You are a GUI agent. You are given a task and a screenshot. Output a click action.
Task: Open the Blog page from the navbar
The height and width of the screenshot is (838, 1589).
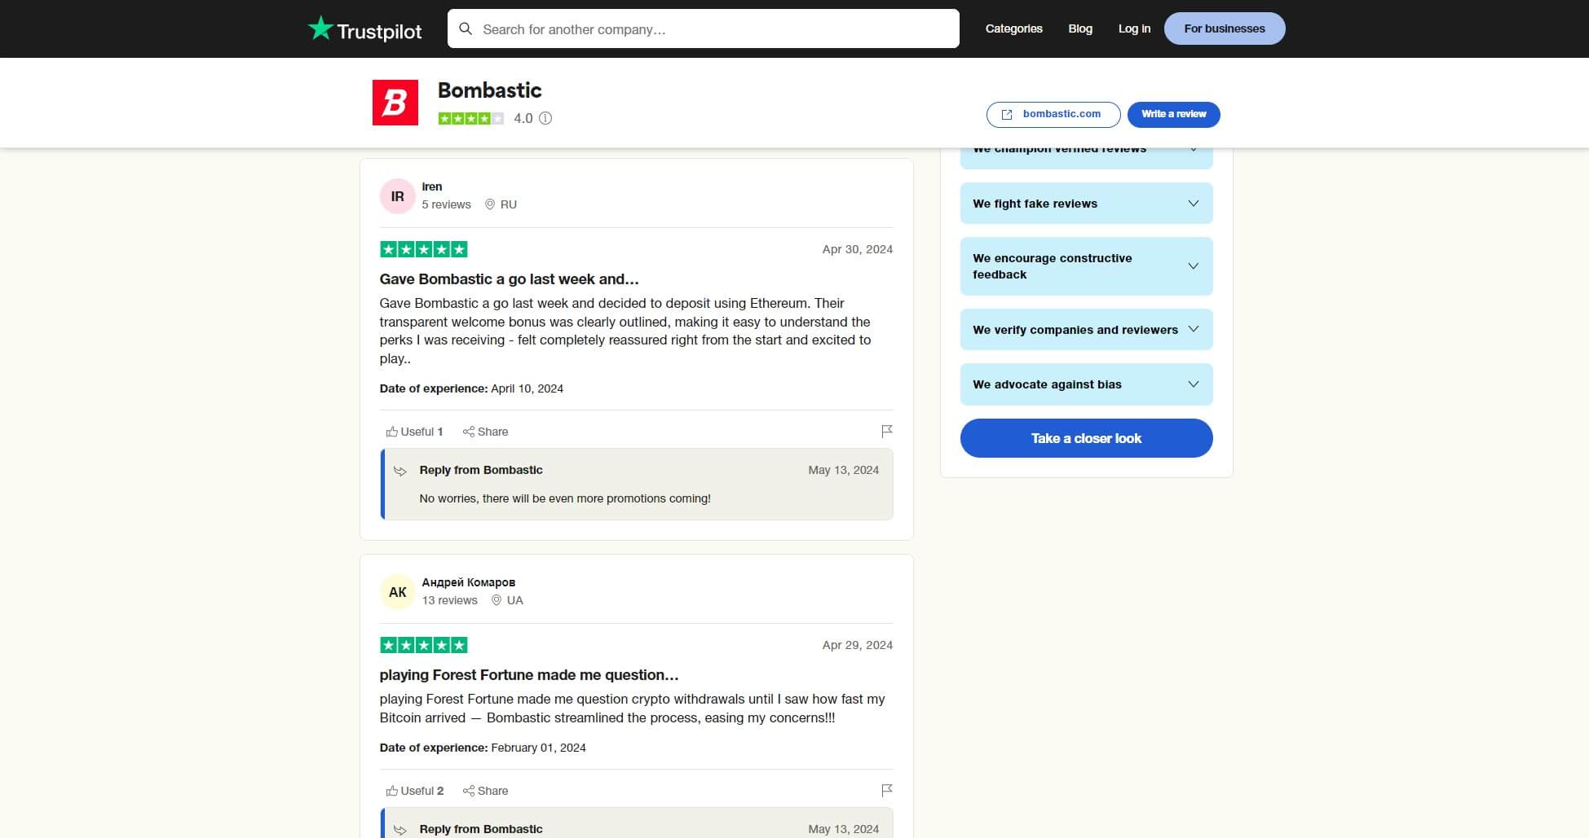point(1080,29)
